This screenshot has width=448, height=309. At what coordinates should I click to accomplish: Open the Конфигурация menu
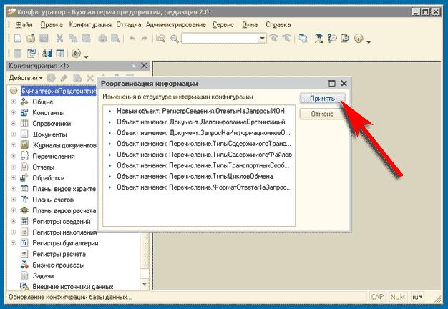click(89, 24)
